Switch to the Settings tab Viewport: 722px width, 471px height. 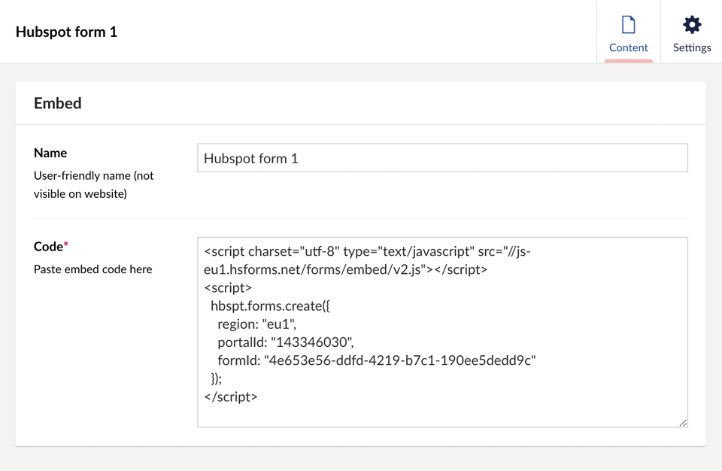point(691,34)
